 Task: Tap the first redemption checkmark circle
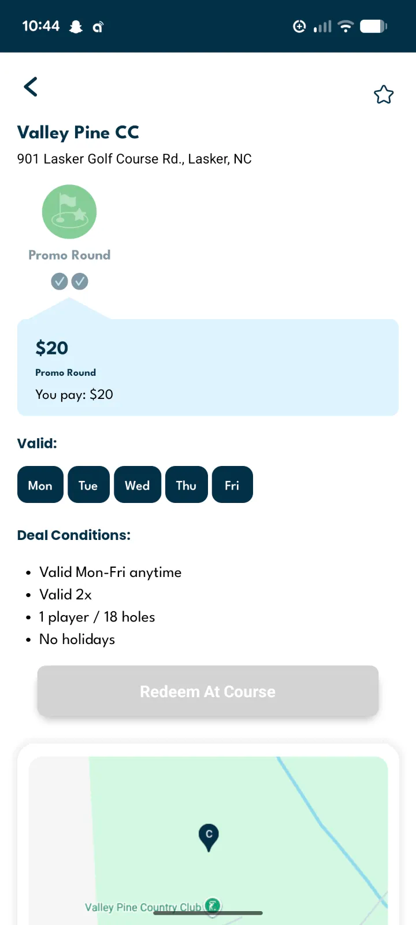click(60, 282)
